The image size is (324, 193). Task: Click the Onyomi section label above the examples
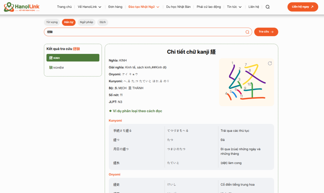(115, 174)
